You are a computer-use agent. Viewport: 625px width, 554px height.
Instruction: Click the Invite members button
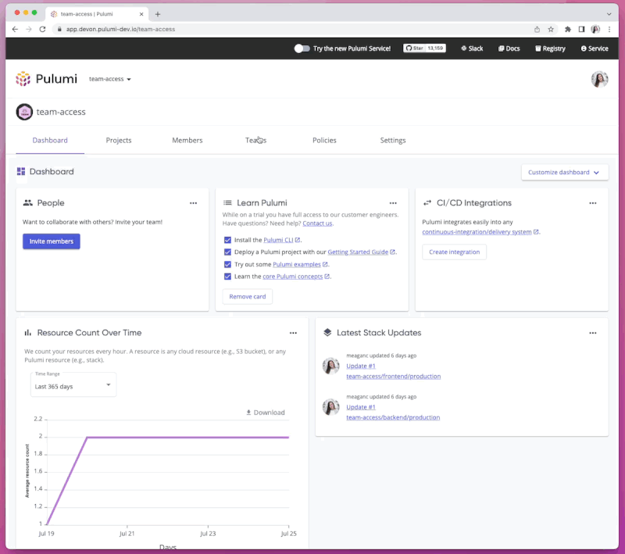(x=52, y=241)
